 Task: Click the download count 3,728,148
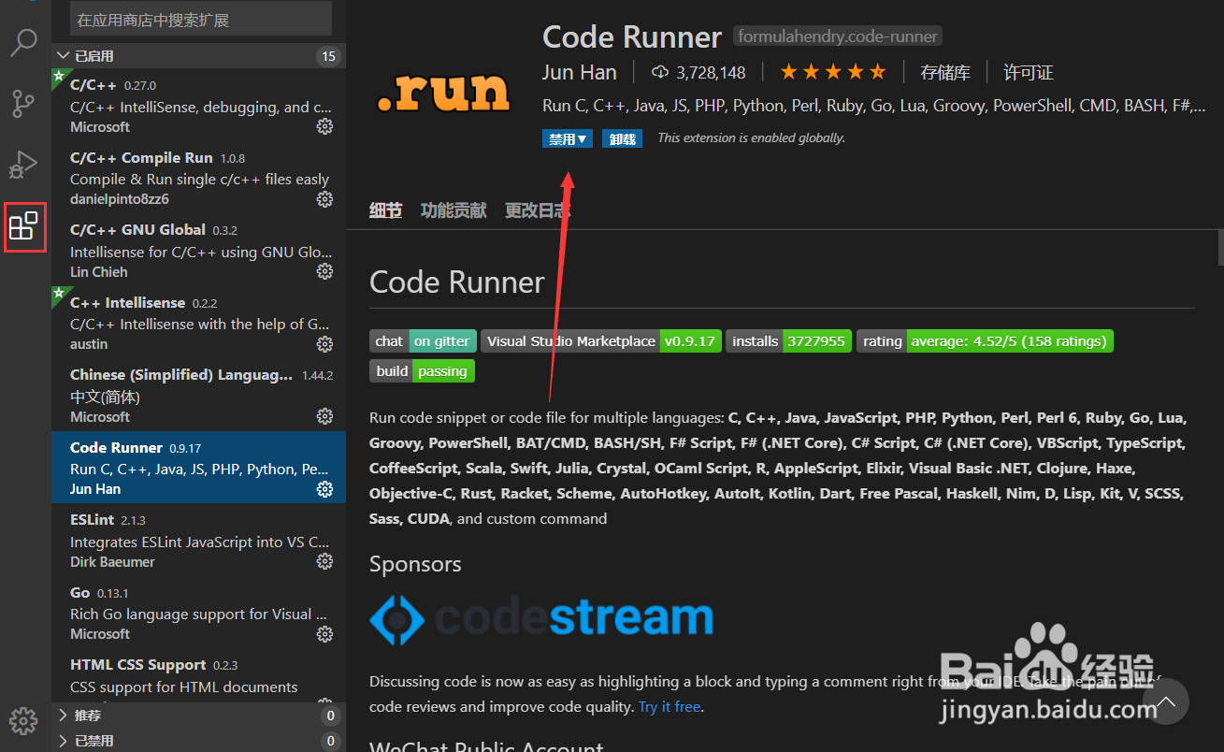[x=698, y=72]
